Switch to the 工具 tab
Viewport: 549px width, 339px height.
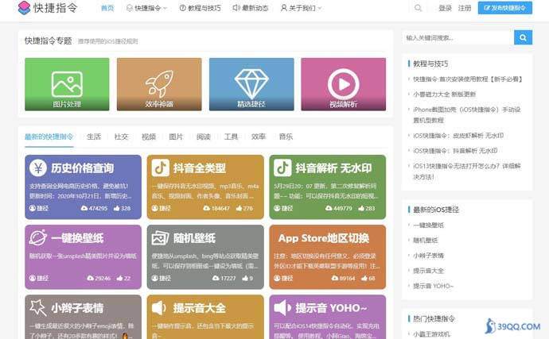pos(231,137)
